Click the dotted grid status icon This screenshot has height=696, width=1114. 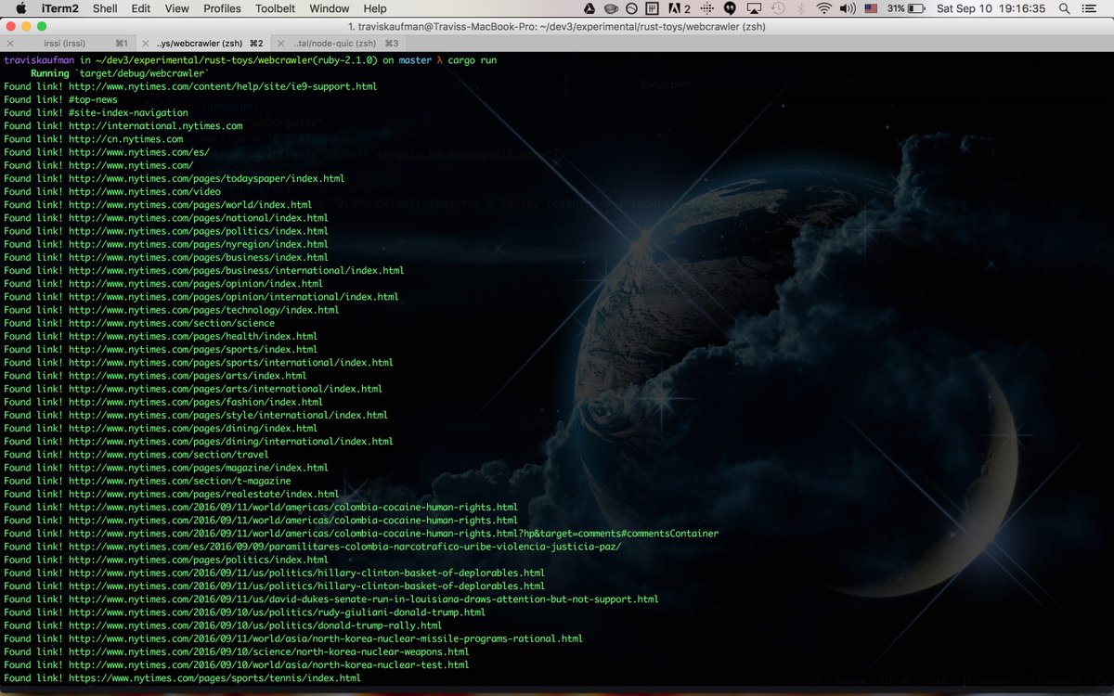(707, 8)
